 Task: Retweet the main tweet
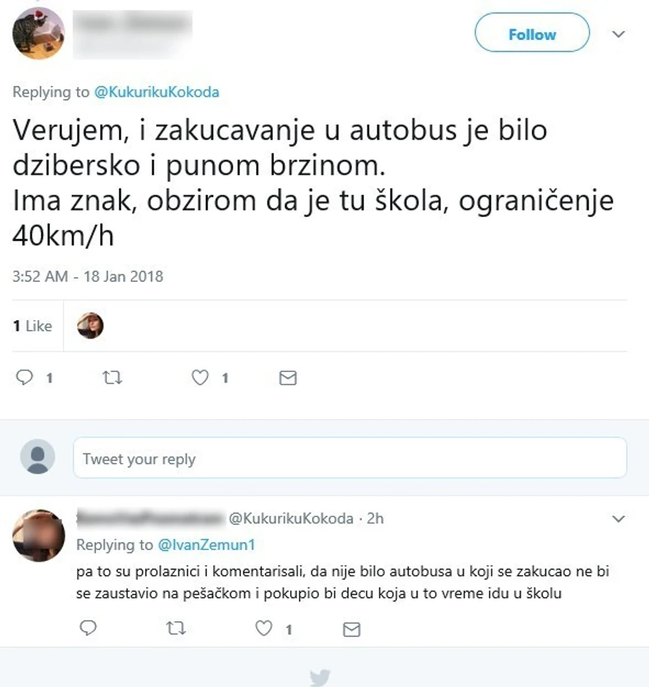(x=112, y=377)
